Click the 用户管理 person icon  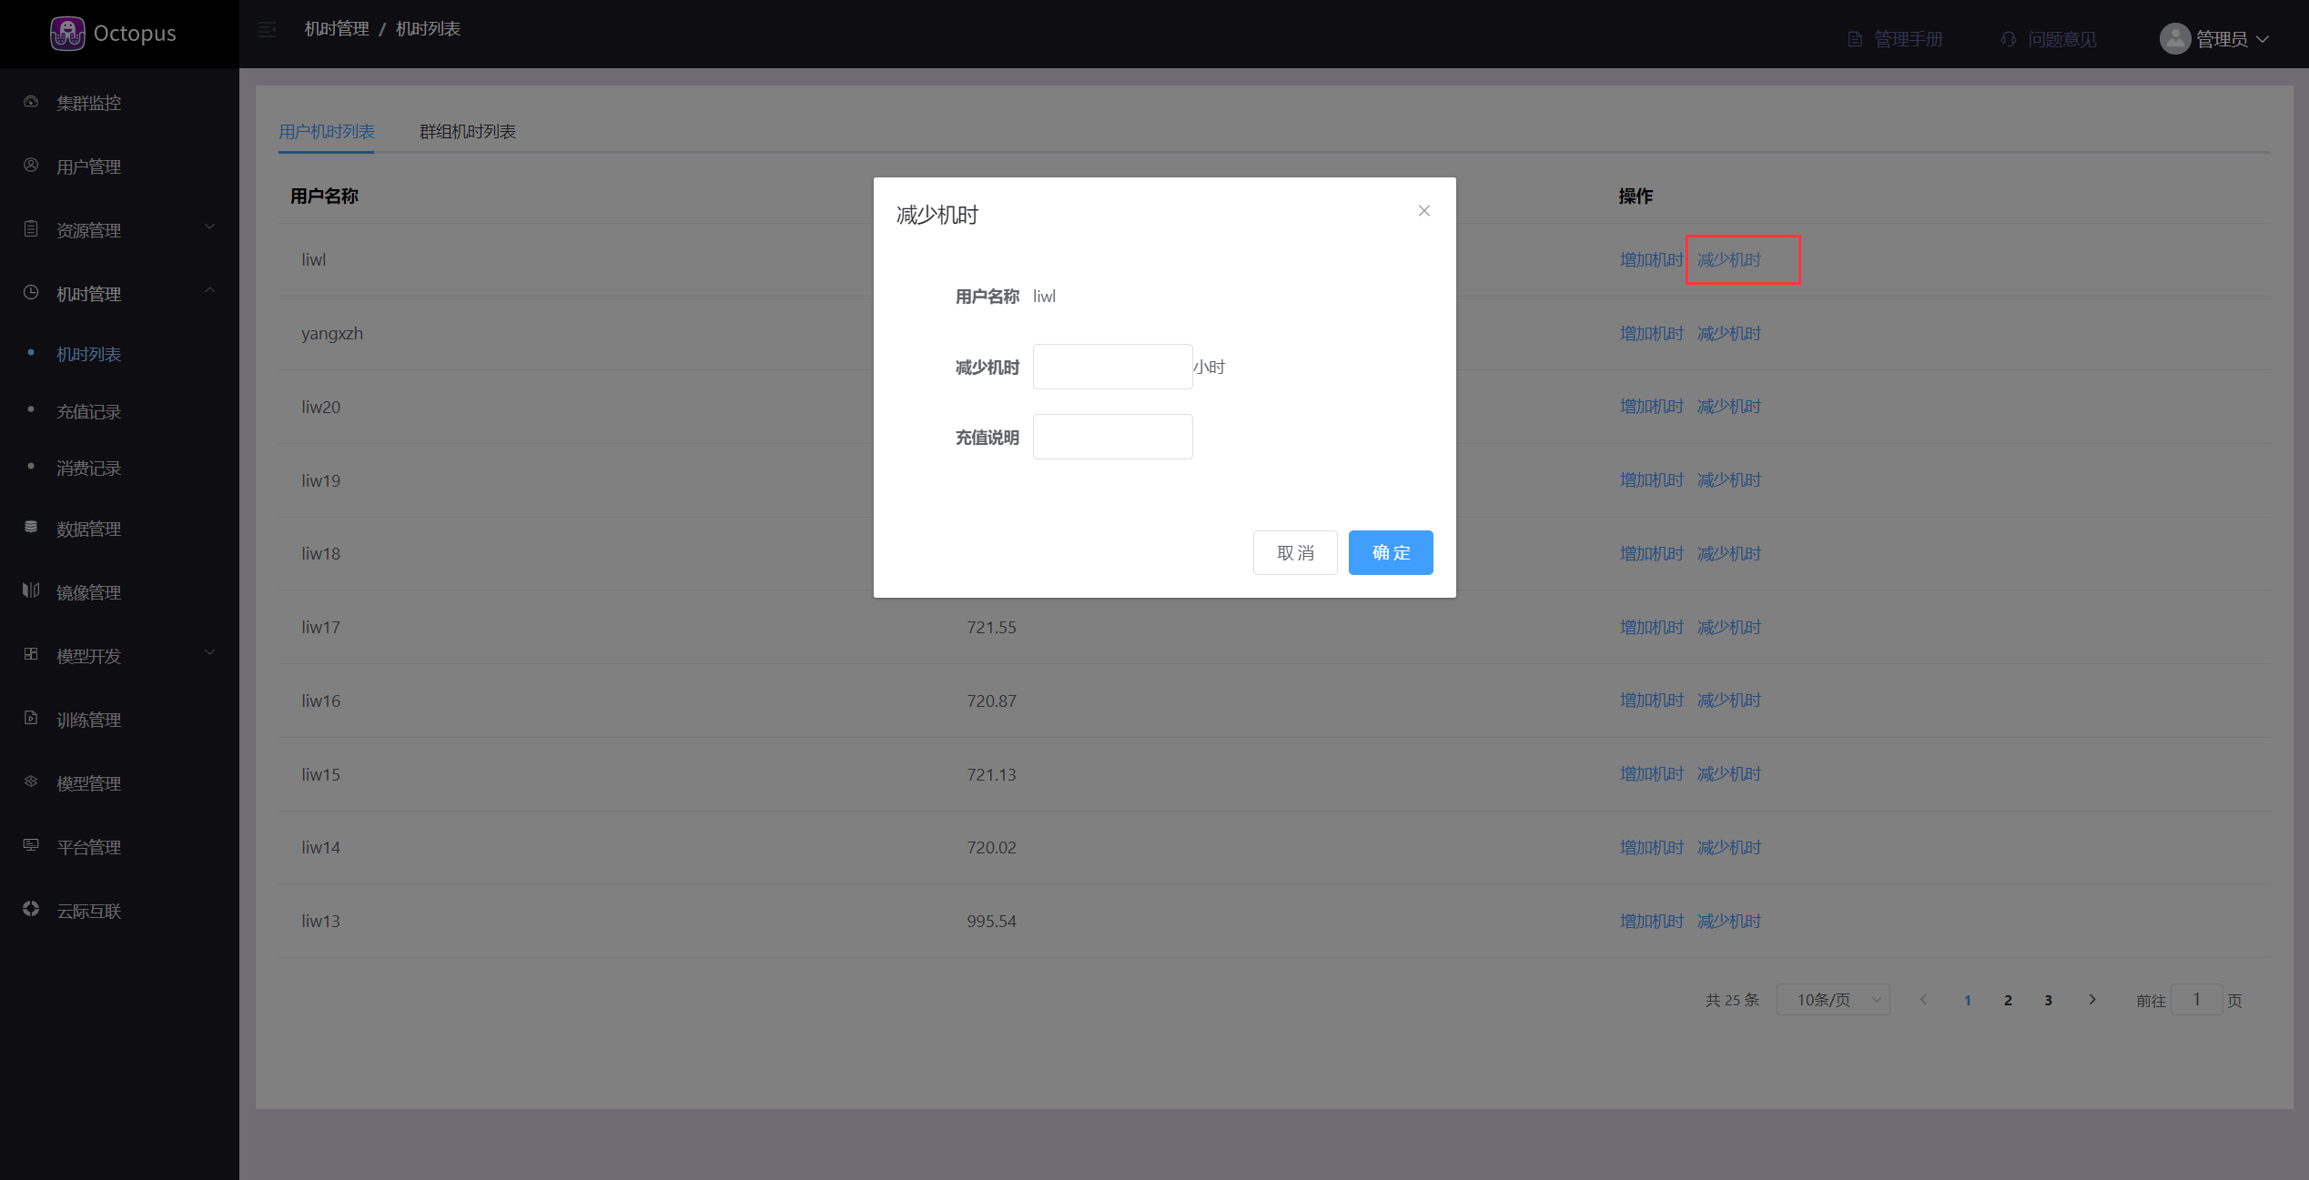(31, 165)
